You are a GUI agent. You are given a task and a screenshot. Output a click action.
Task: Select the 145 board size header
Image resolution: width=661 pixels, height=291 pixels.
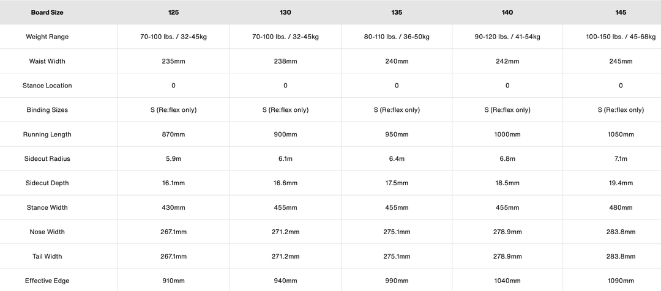tap(621, 12)
